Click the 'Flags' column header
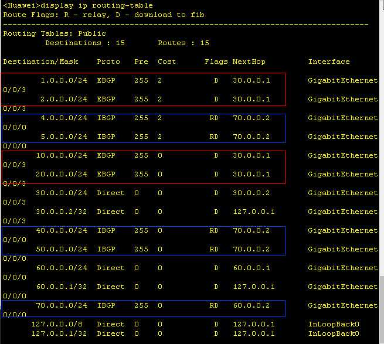Screen dimensions: 384x344 tap(216, 62)
